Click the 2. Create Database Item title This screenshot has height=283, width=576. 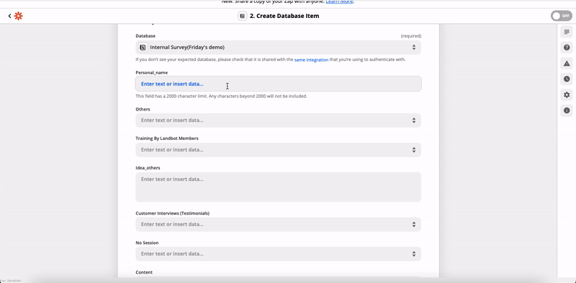pyautogui.click(x=284, y=16)
